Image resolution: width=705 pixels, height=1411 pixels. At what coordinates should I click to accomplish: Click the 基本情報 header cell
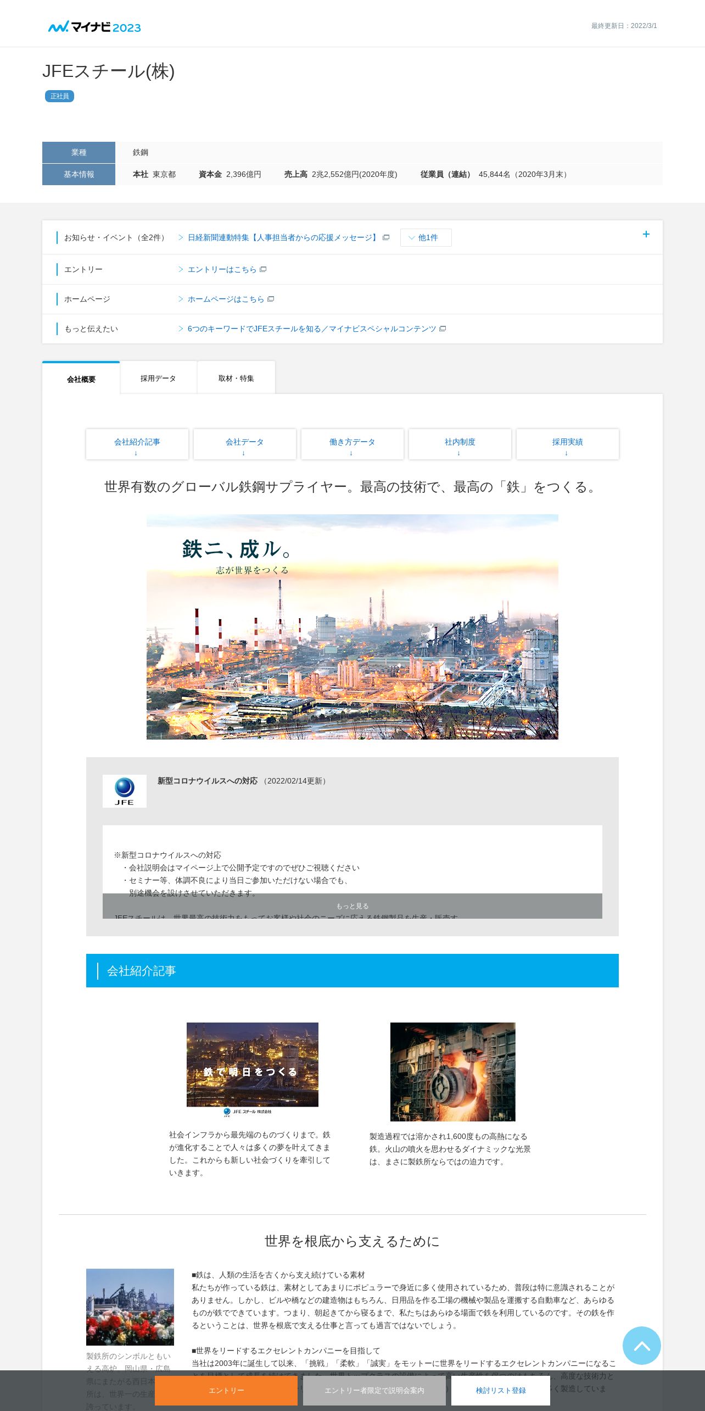(x=79, y=174)
